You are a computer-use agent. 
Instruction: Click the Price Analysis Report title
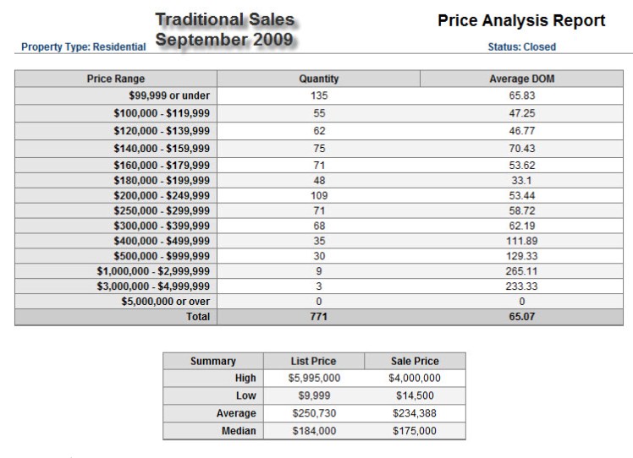coord(521,20)
